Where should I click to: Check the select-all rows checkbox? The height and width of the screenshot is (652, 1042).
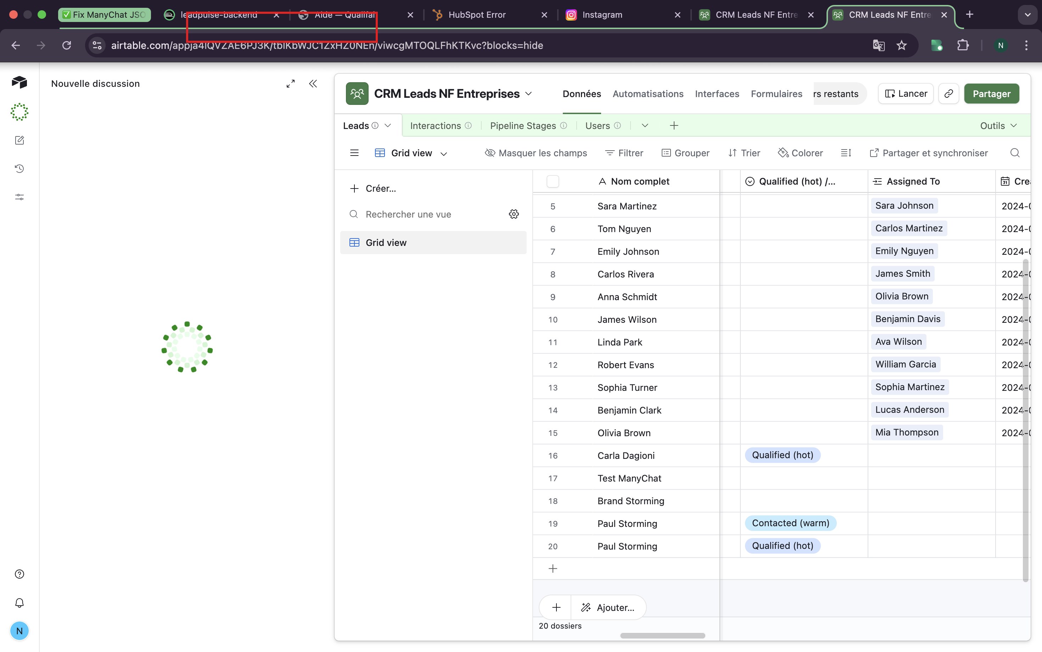click(553, 181)
